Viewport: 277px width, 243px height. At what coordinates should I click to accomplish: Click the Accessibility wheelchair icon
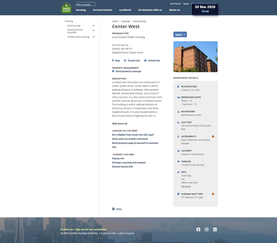pos(178,136)
